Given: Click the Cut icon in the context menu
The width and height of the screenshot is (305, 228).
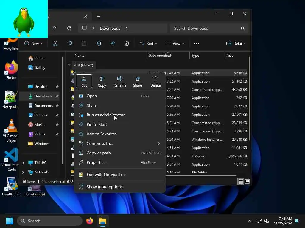Looking at the screenshot, I should tap(84, 79).
